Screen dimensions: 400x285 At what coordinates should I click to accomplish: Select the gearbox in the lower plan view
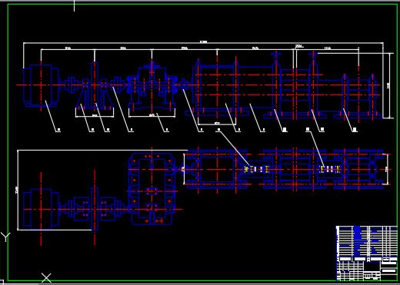point(152,189)
